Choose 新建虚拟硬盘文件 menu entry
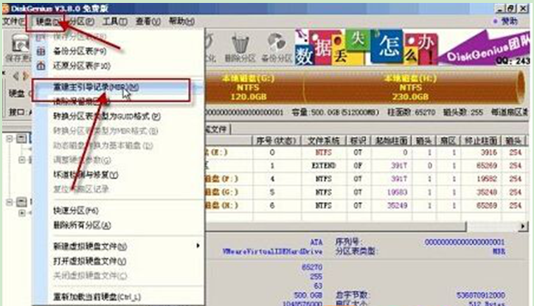The width and height of the screenshot is (534, 306). 90,246
